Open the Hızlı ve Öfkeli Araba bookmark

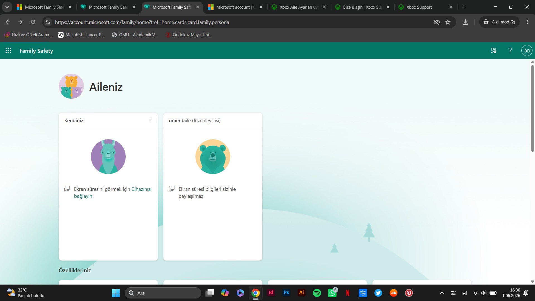tap(28, 35)
